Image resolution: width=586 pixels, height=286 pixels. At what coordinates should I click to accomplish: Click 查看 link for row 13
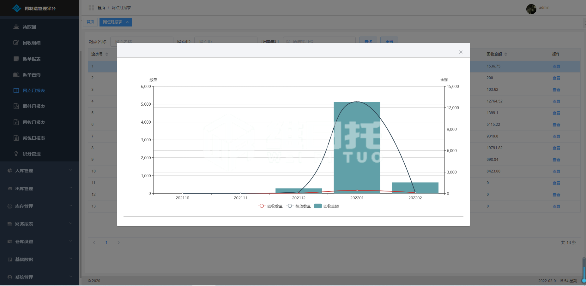tap(556, 207)
